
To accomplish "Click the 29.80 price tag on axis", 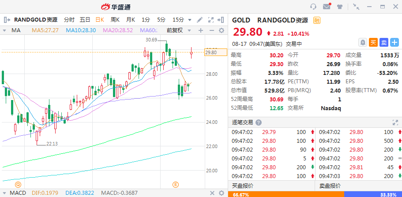I will click(x=216, y=52).
